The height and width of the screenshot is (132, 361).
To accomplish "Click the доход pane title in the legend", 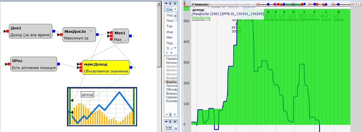I will coord(198,10).
